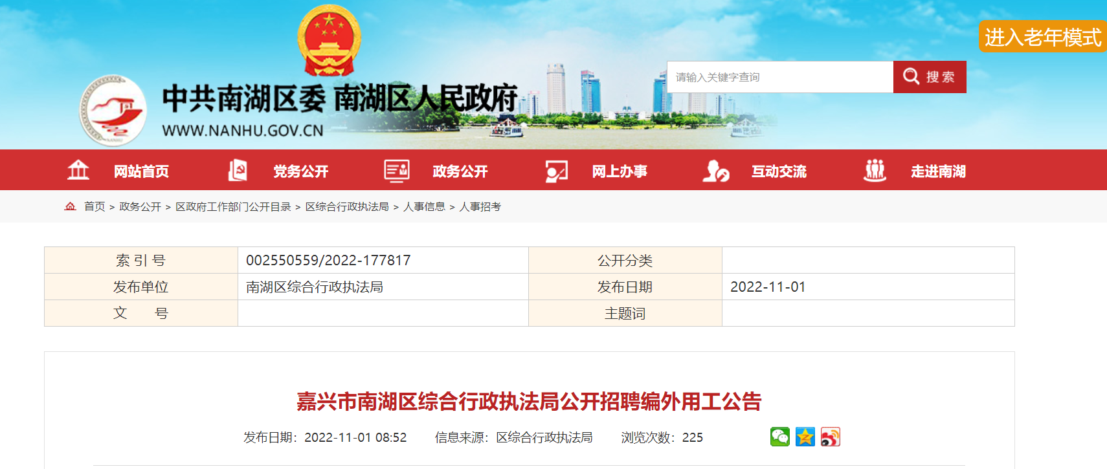Click the party document icon beside 党务公开
The width and height of the screenshot is (1107, 469).
coord(238,170)
